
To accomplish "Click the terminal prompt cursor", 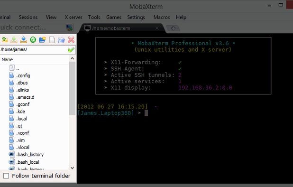I will (x=146, y=113).
